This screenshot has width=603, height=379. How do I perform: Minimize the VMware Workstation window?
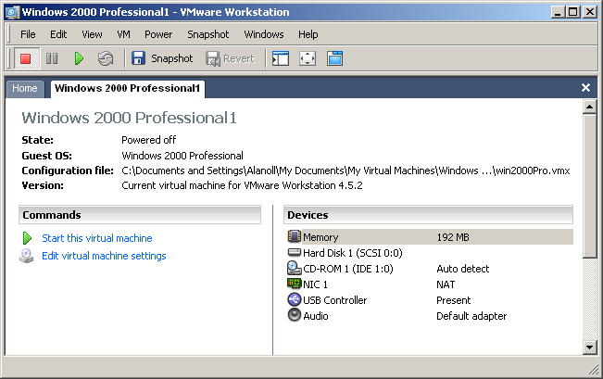pyautogui.click(x=558, y=12)
